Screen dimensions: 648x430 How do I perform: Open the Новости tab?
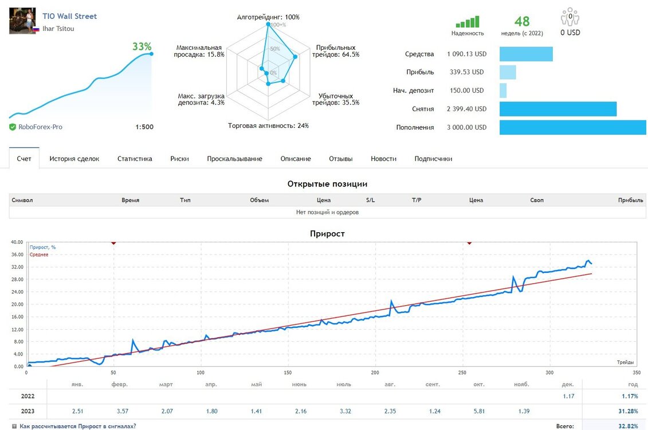tap(383, 158)
